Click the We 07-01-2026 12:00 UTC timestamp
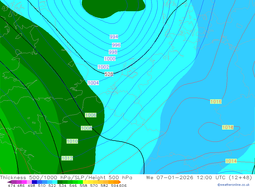255x187 pixels. point(199,177)
